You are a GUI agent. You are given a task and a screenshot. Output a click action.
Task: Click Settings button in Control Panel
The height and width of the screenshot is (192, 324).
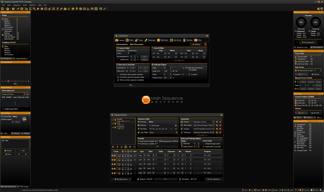click(x=196, y=45)
